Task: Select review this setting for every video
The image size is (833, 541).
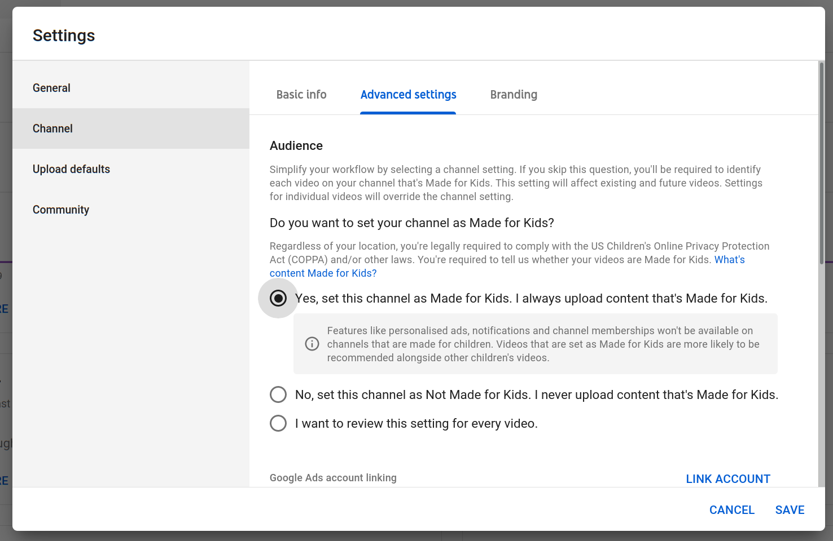Action: pyautogui.click(x=278, y=423)
